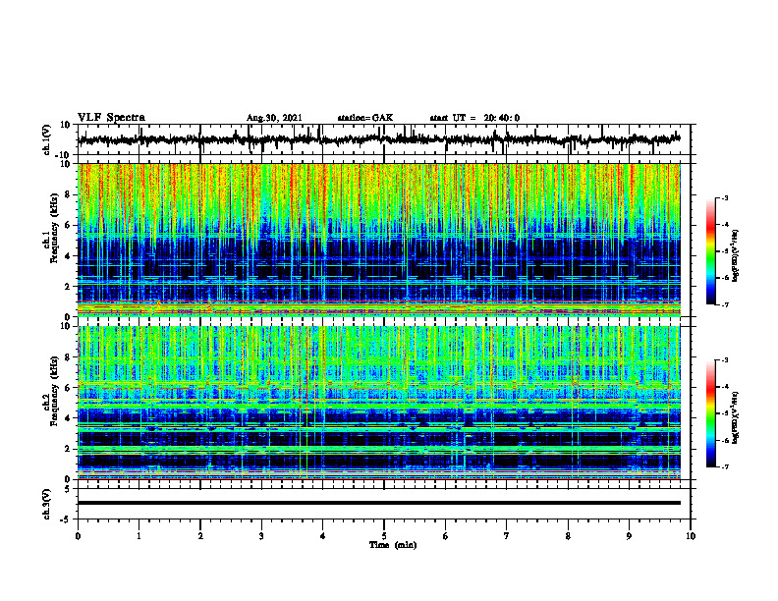Click time axis tick label "1"
Image resolution: width=778 pixels, height=601 pixels.
pos(139,536)
